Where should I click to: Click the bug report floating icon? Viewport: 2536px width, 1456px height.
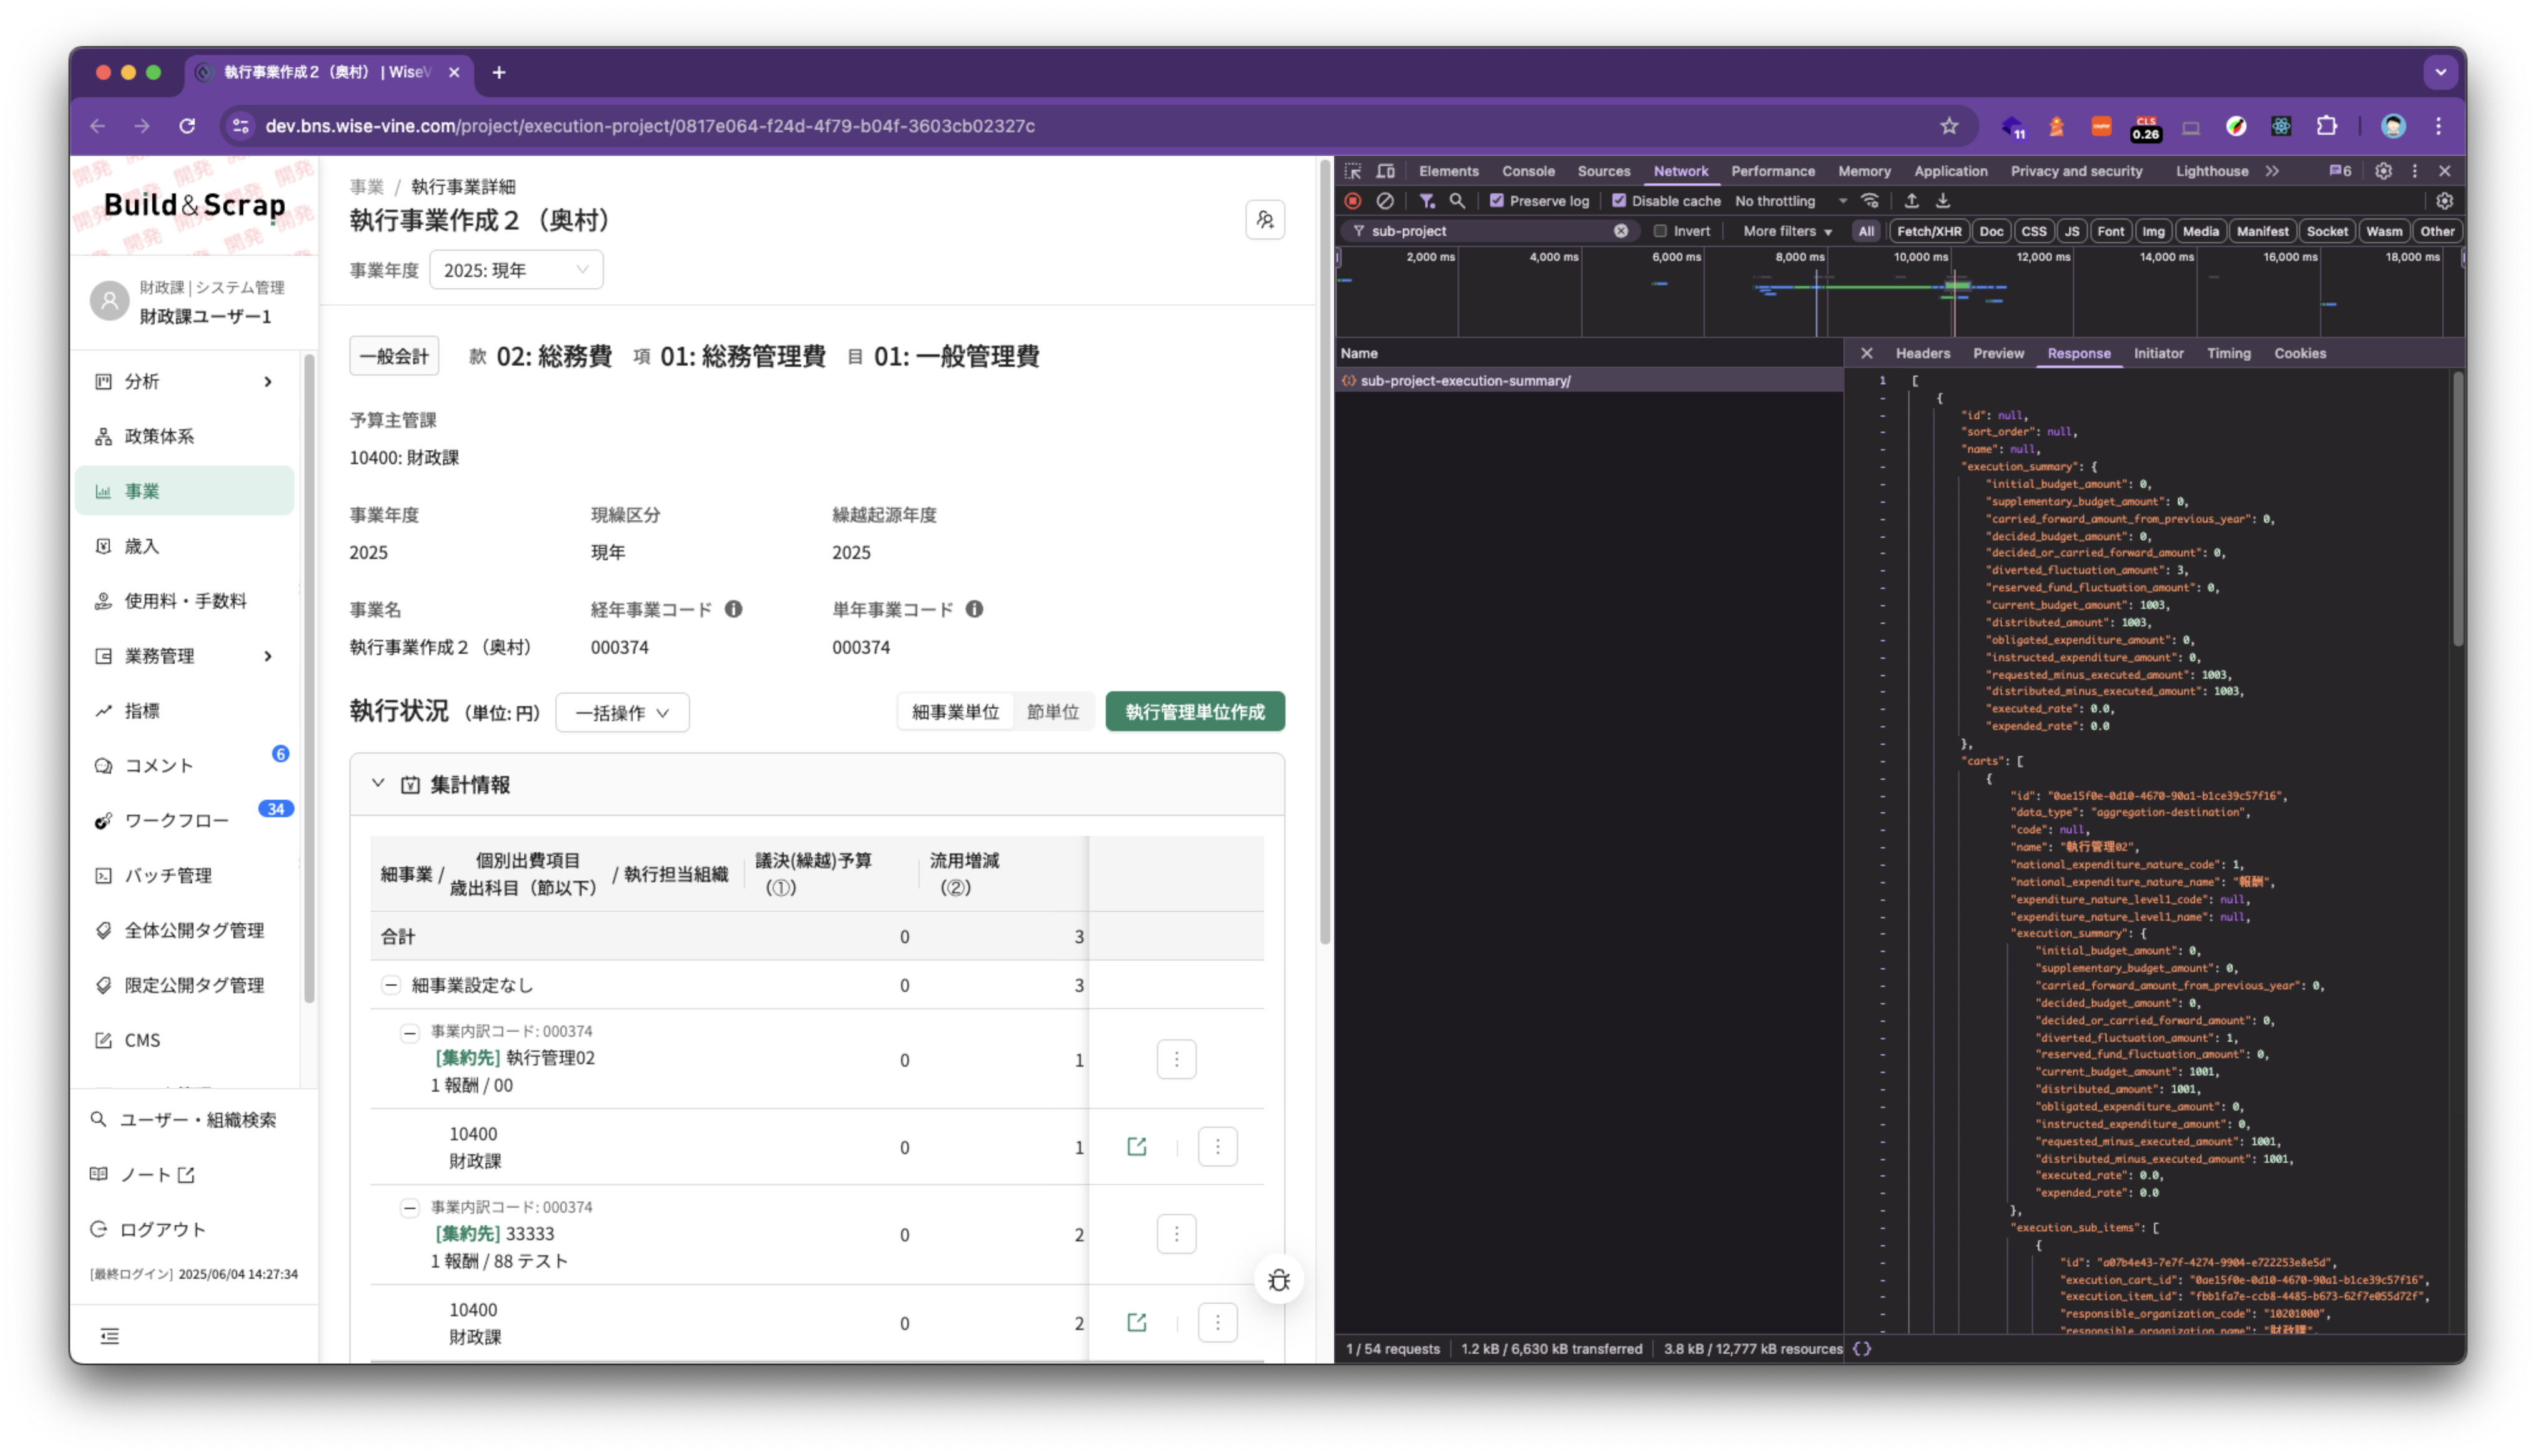pyautogui.click(x=1279, y=1281)
